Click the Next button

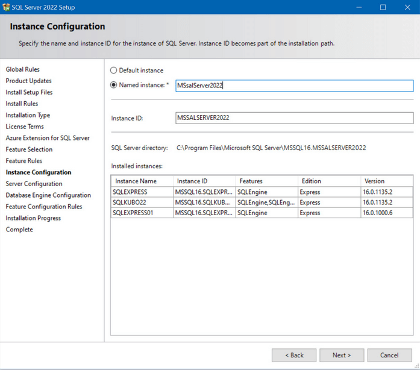click(342, 355)
